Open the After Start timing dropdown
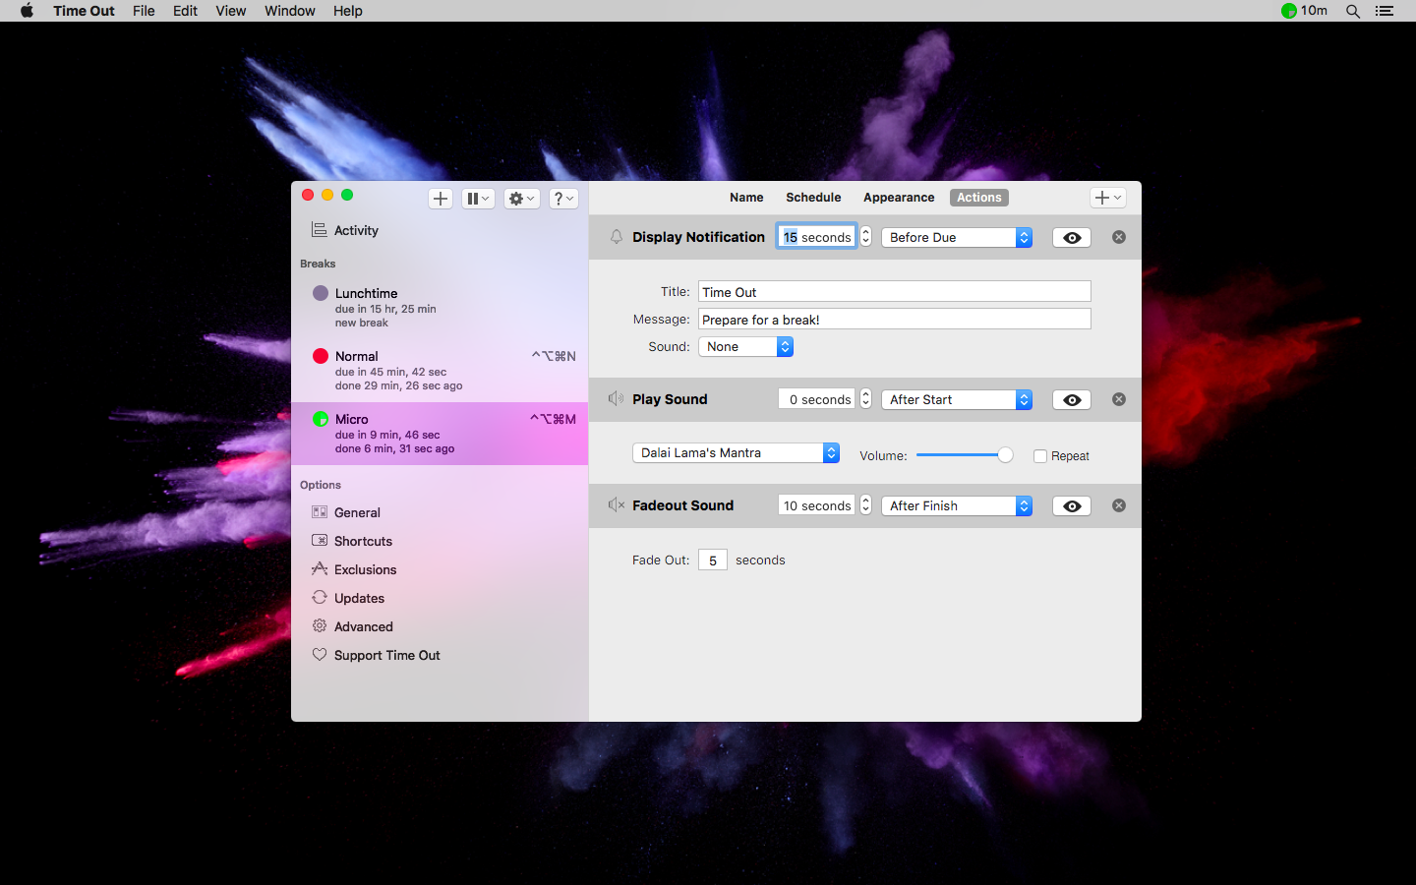Viewport: 1416px width, 885px height. 957,400
